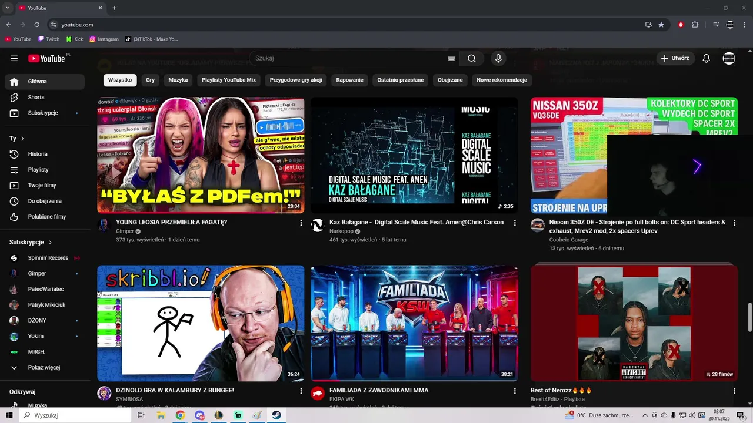Click the YouTube logo in the header

47,58
